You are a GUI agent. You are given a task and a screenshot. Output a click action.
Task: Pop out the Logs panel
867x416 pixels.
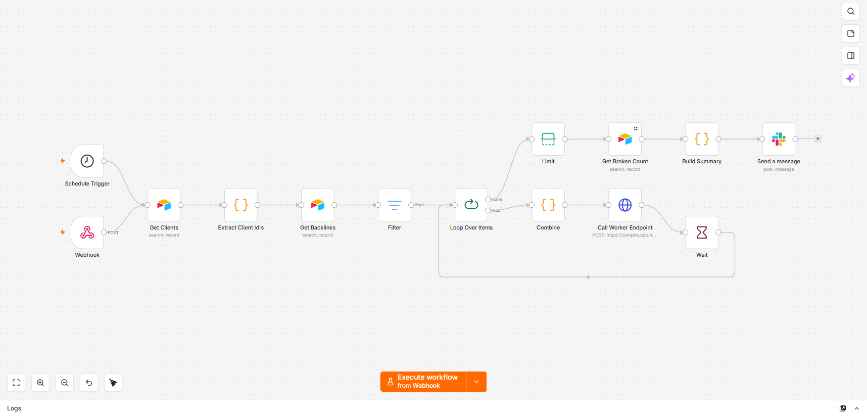[x=843, y=408]
